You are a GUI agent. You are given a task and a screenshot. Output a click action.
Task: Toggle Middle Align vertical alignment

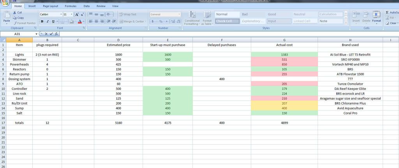point(96,14)
